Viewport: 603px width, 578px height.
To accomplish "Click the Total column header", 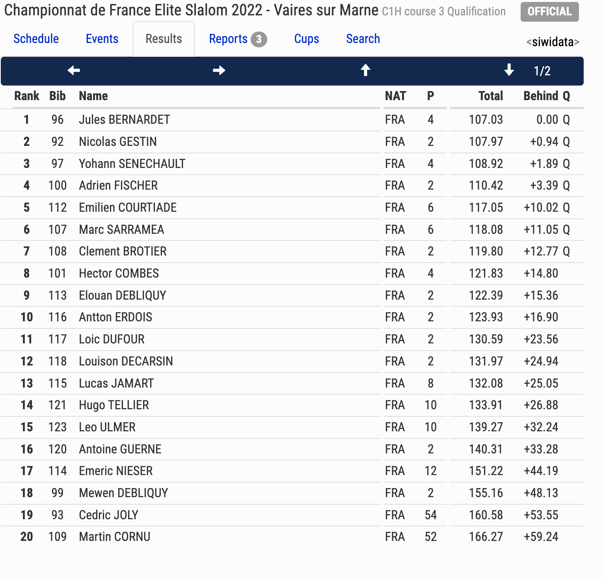I will click(x=491, y=96).
